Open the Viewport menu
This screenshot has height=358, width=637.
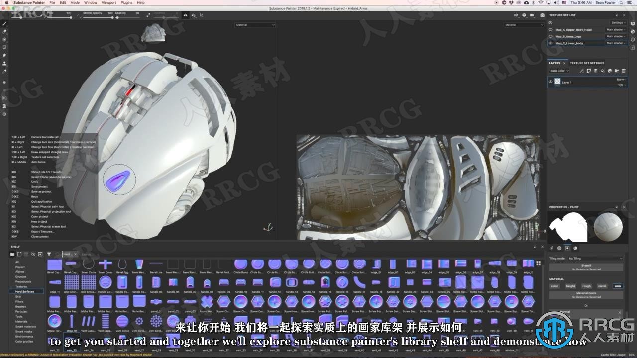(x=108, y=2)
